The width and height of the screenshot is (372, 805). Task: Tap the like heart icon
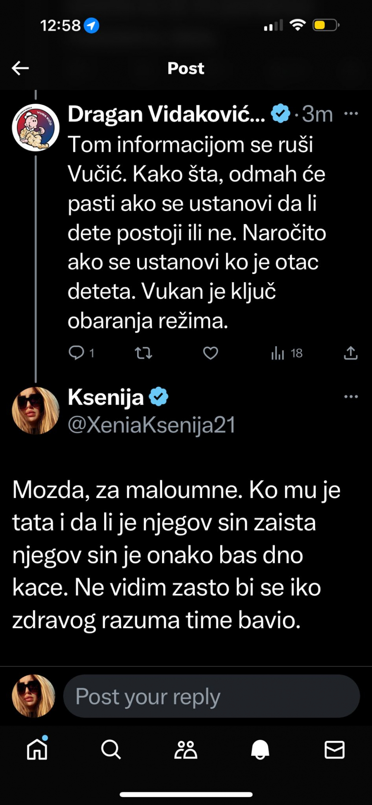pos(210,353)
